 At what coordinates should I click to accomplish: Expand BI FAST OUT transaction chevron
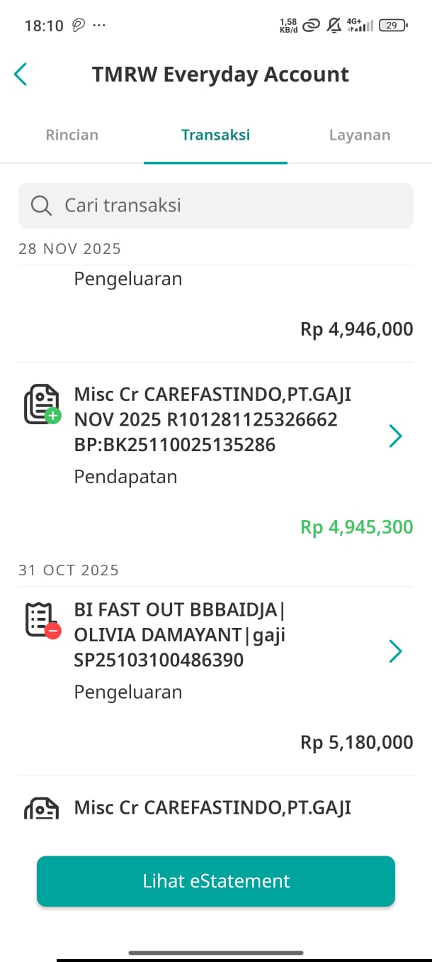click(395, 651)
